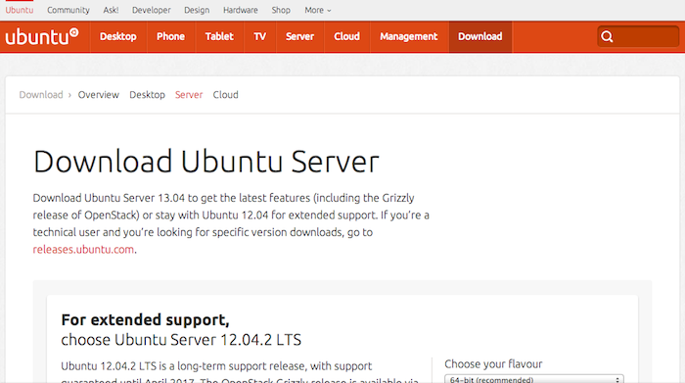Go to the Phone section

[170, 36]
